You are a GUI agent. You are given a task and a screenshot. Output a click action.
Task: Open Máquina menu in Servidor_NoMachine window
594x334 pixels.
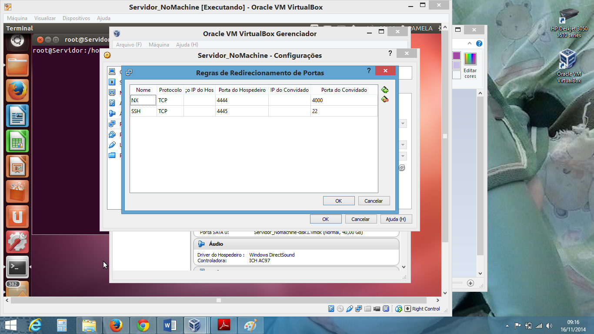point(17,18)
